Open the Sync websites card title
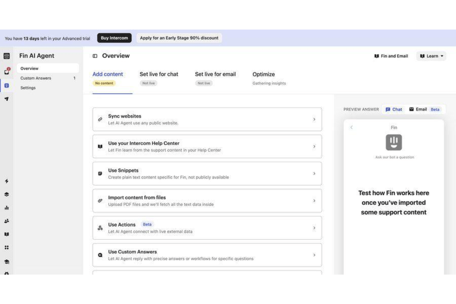The height and width of the screenshot is (304, 456). pos(124,116)
